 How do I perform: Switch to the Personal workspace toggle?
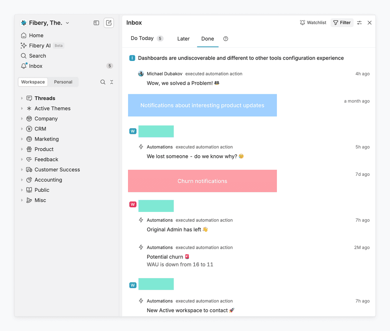63,82
